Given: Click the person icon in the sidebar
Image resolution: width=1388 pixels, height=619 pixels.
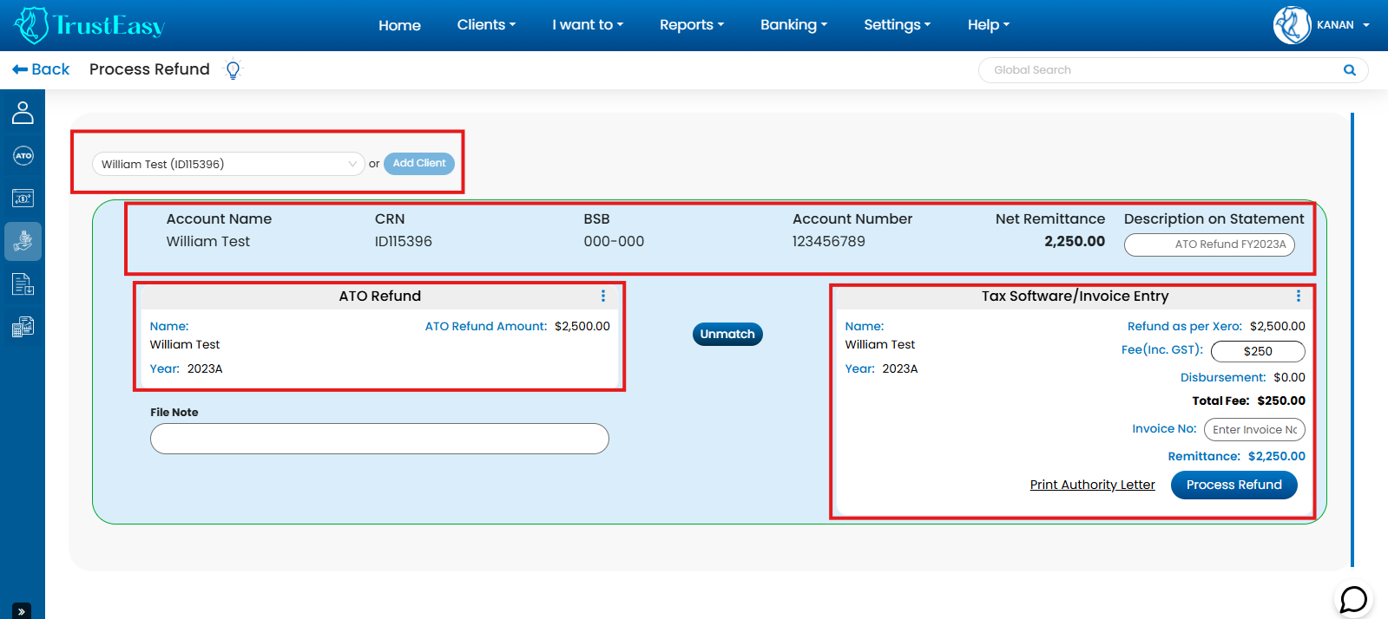Looking at the screenshot, I should pos(23,113).
